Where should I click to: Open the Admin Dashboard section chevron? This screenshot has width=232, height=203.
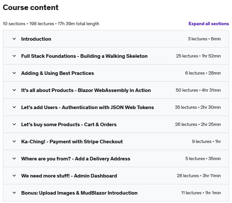(x=14, y=176)
